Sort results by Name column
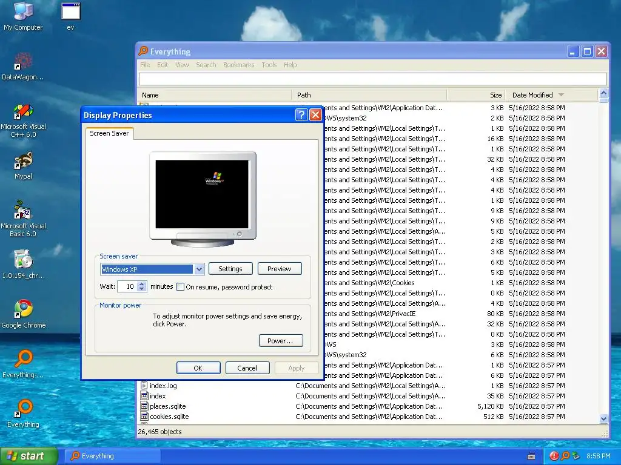This screenshot has width=621, height=465. (215, 95)
